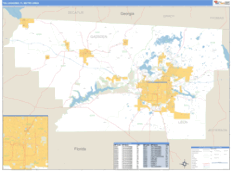232x174 pixels.
Task: Click the GRADY county label
Action: click(169, 16)
